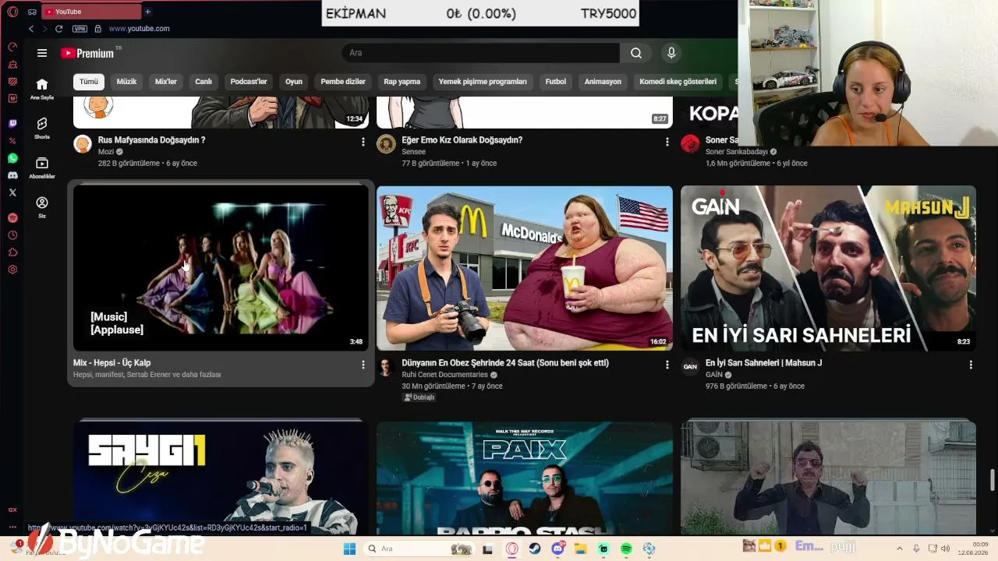
Task: Open WhatsApp in the Opera GX sidebar
Action: 12,158
